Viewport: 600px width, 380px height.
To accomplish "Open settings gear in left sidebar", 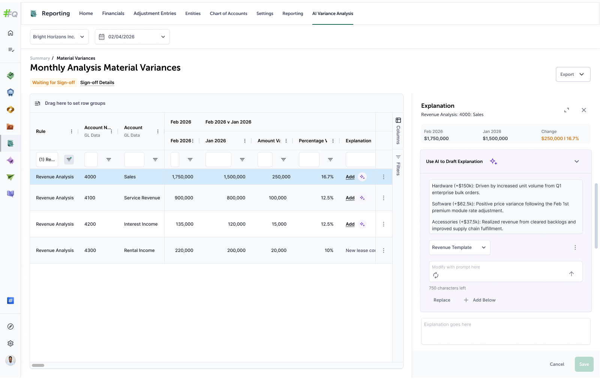I will (10, 344).
